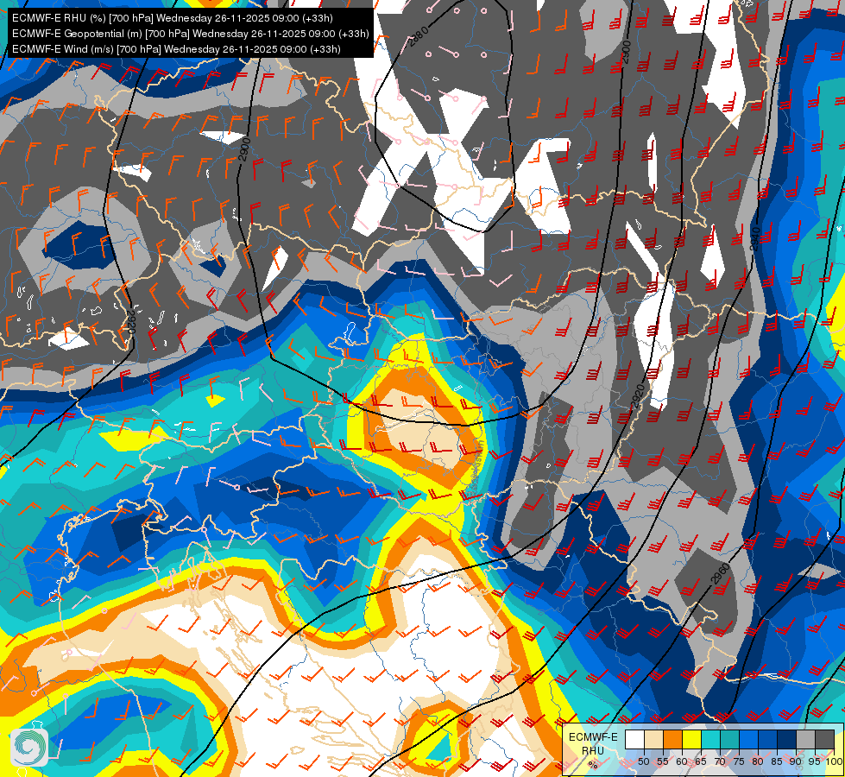The height and width of the screenshot is (777, 845).
Task: Select the light gray 90–95% legend swatch
Action: 805,739
